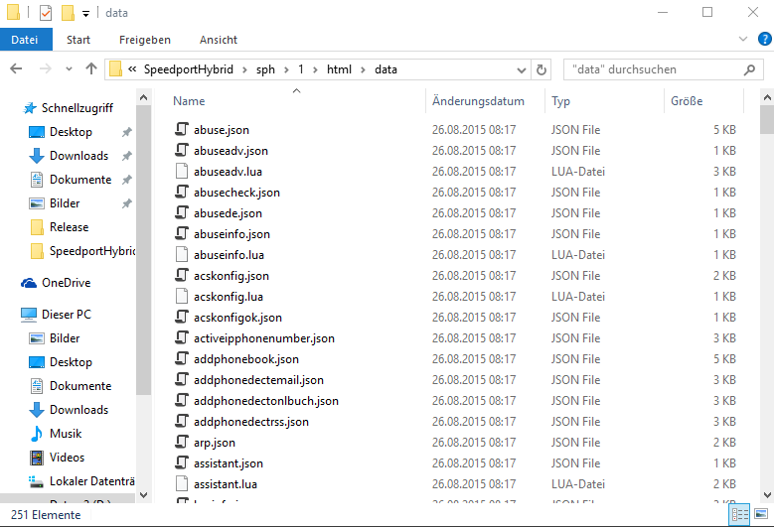Expand the chevron after html in address bar
774x527 pixels.
point(364,70)
